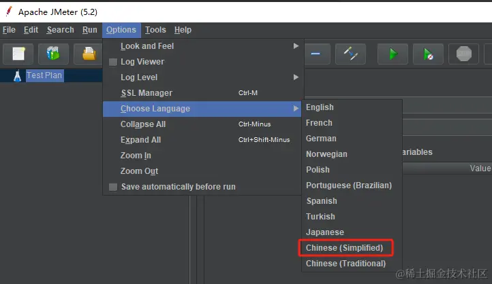Expand the Look and Feel submenu arrow

tap(296, 46)
